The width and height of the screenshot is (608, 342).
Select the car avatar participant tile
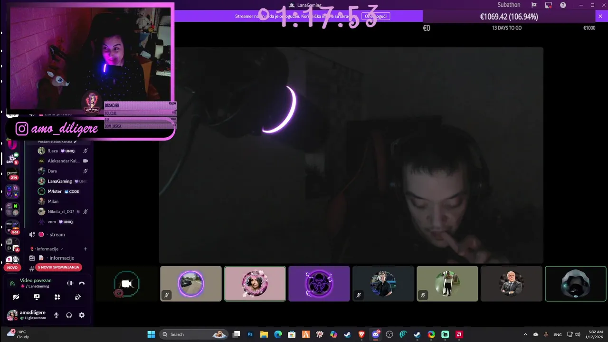pyautogui.click(x=191, y=284)
